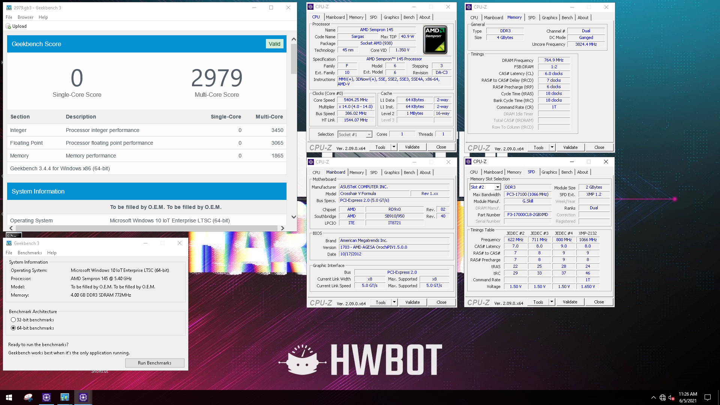
Task: Open the Socket #1 selection dropdown
Action: (x=355, y=134)
